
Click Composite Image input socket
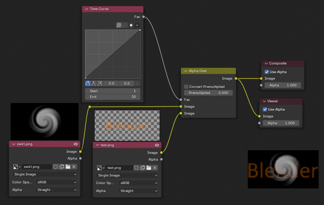tap(261, 79)
